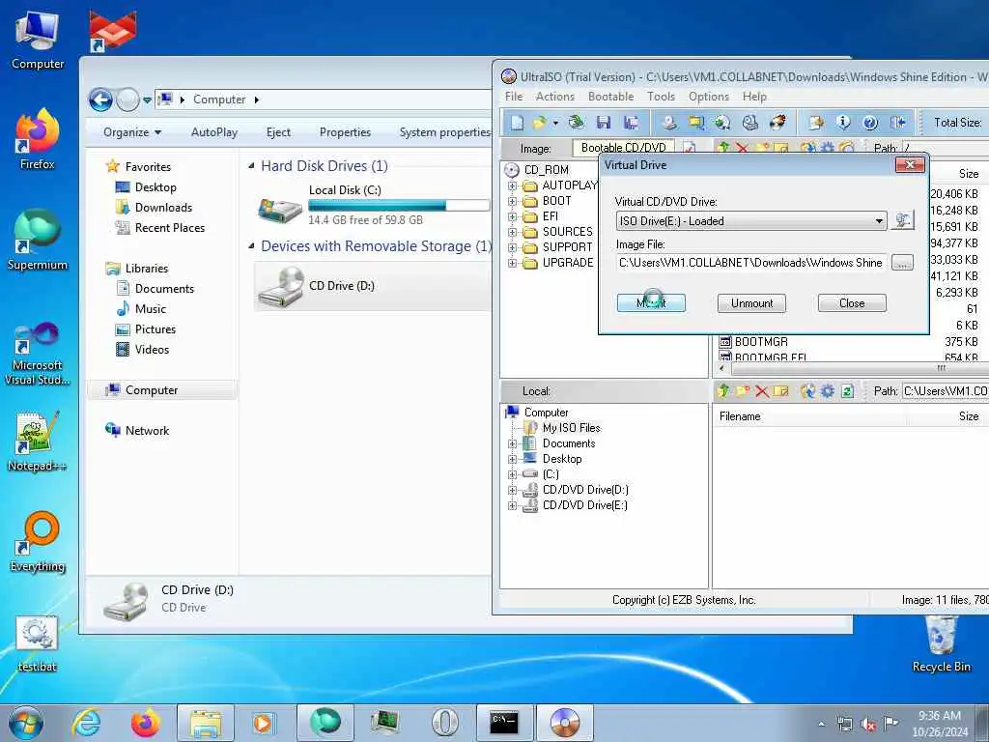Viewport: 989px width, 742px height.
Task: Collapse the Hard Disk Drives group
Action: click(x=251, y=166)
